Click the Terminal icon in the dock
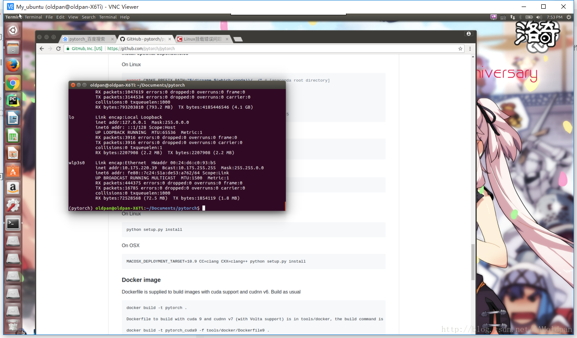Screen dimensions: 577x338 [x=13, y=223]
